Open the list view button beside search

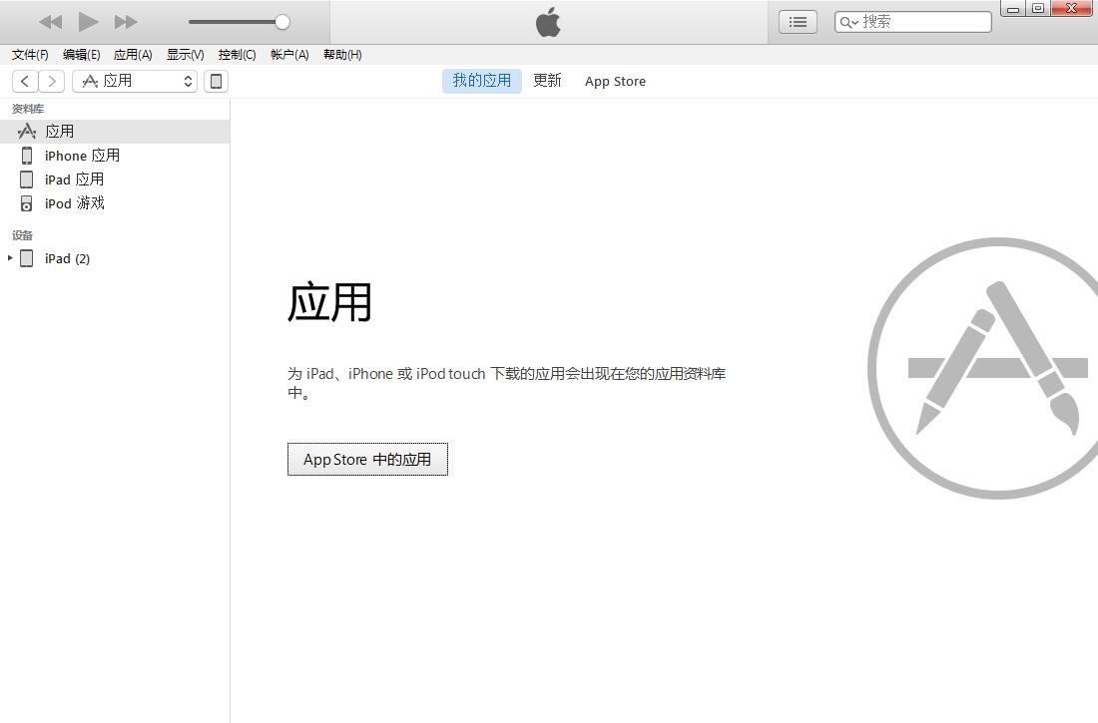(798, 22)
